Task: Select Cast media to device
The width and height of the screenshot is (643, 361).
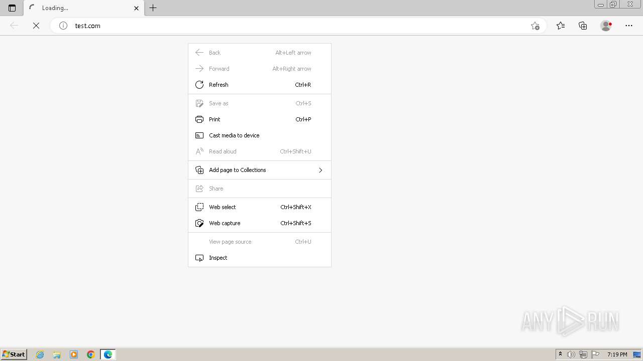Action: (260, 135)
